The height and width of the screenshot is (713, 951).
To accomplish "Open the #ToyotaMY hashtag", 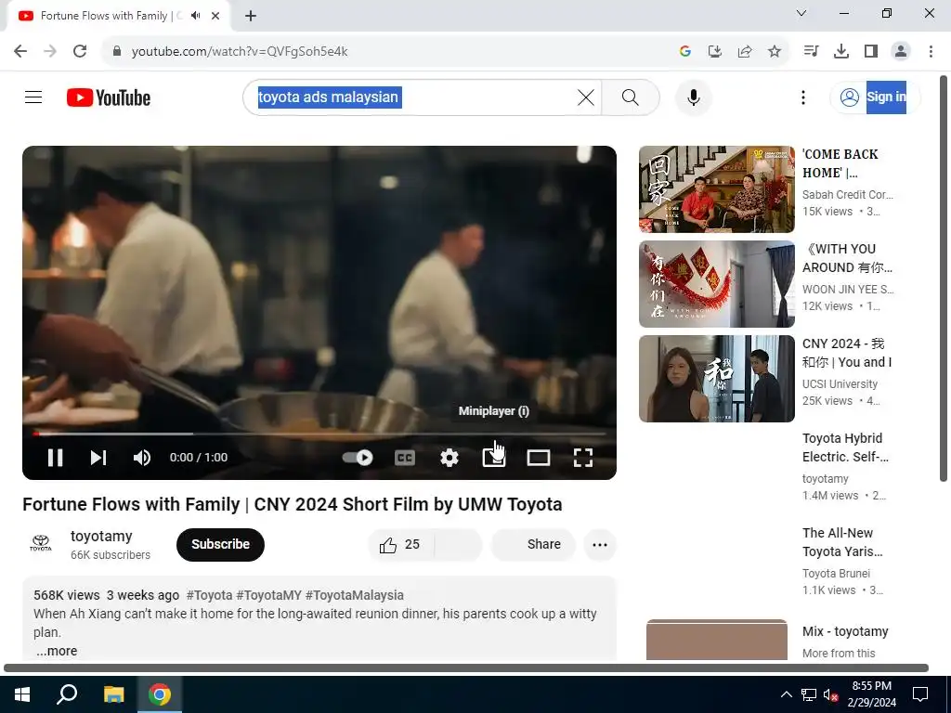I will click(268, 595).
